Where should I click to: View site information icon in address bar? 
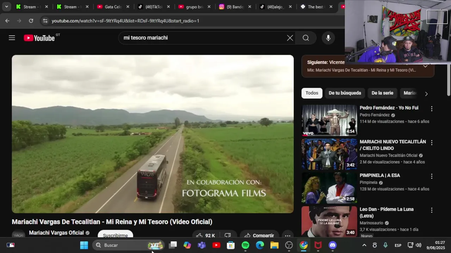(x=45, y=21)
